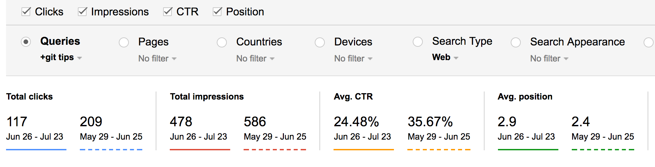Screen dimensions: 655x167
Task: Disable the CTR metric checkbox
Action: (x=167, y=12)
